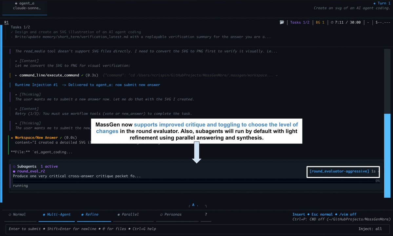Viewport: 393px width, 236px height.
Task: Switch to Normal mode
Action: (17, 214)
